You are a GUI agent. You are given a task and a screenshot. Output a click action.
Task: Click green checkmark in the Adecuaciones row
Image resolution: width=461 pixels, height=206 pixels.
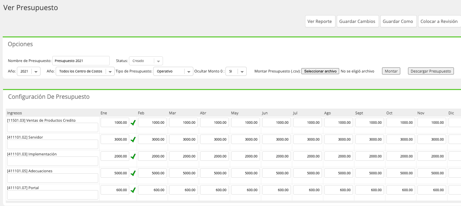(x=133, y=173)
